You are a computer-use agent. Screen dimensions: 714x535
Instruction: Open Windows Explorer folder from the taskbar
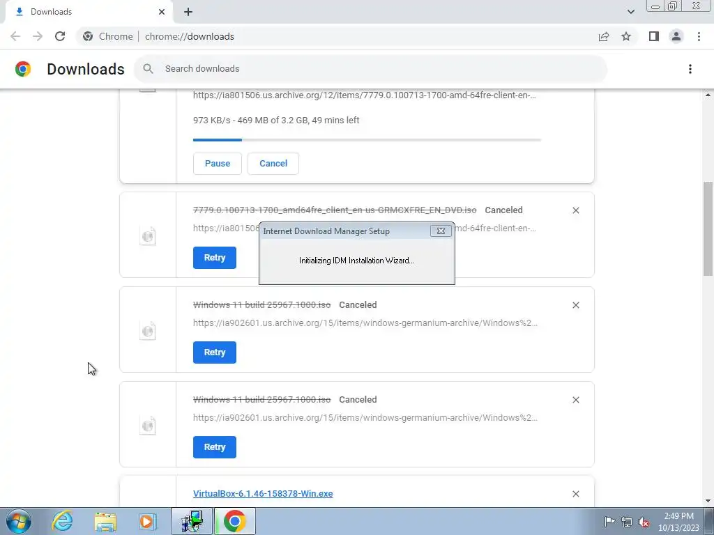105,521
